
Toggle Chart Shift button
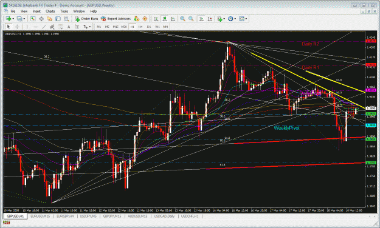(x=210, y=19)
